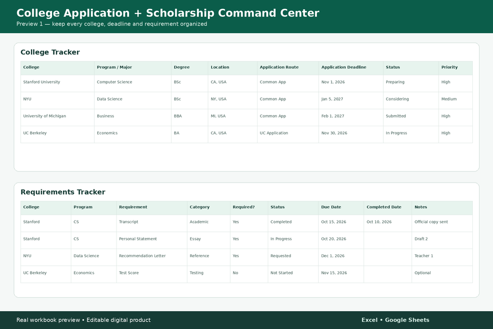Click the Recommendation Letter requirement cell
Screen dimensions: 493x329
152,257
